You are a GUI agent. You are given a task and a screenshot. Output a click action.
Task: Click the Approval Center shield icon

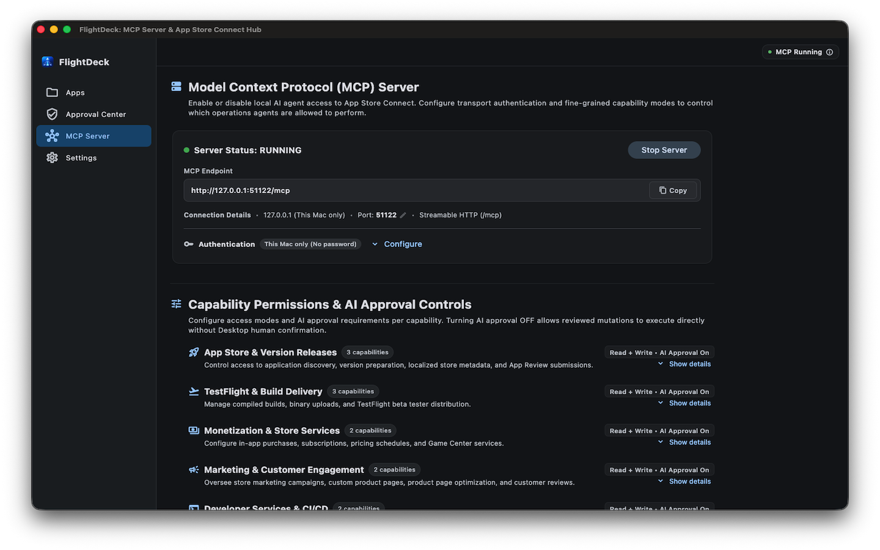coord(52,114)
